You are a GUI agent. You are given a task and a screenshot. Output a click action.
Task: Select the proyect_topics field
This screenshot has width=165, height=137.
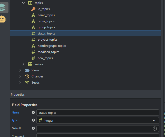47,40
